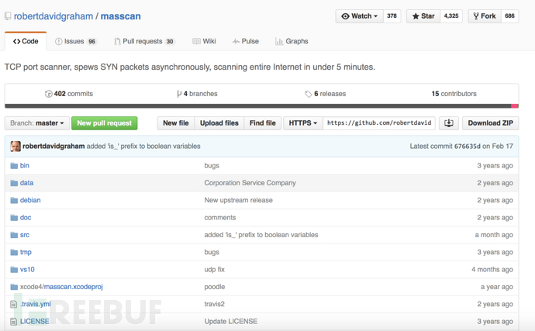Click the folder icon beside vs10

tap(14, 270)
